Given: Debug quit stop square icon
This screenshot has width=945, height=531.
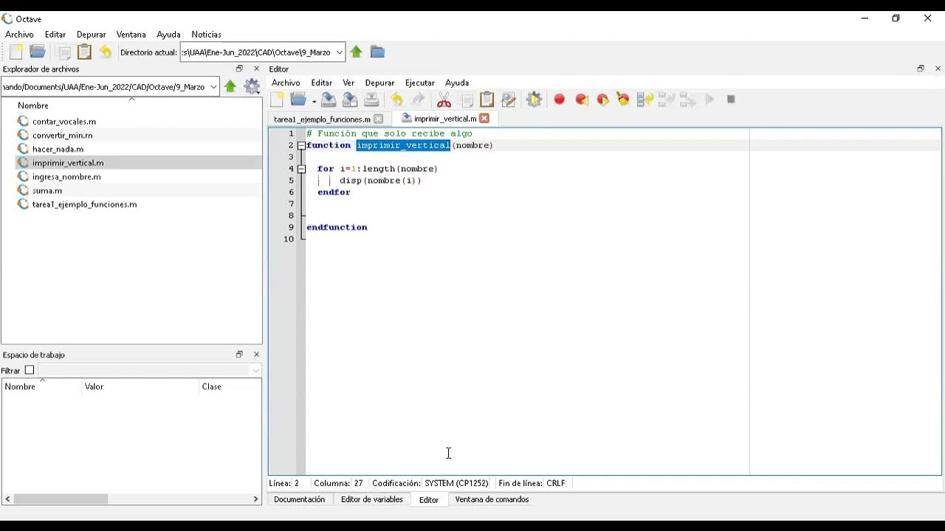Looking at the screenshot, I should [731, 100].
